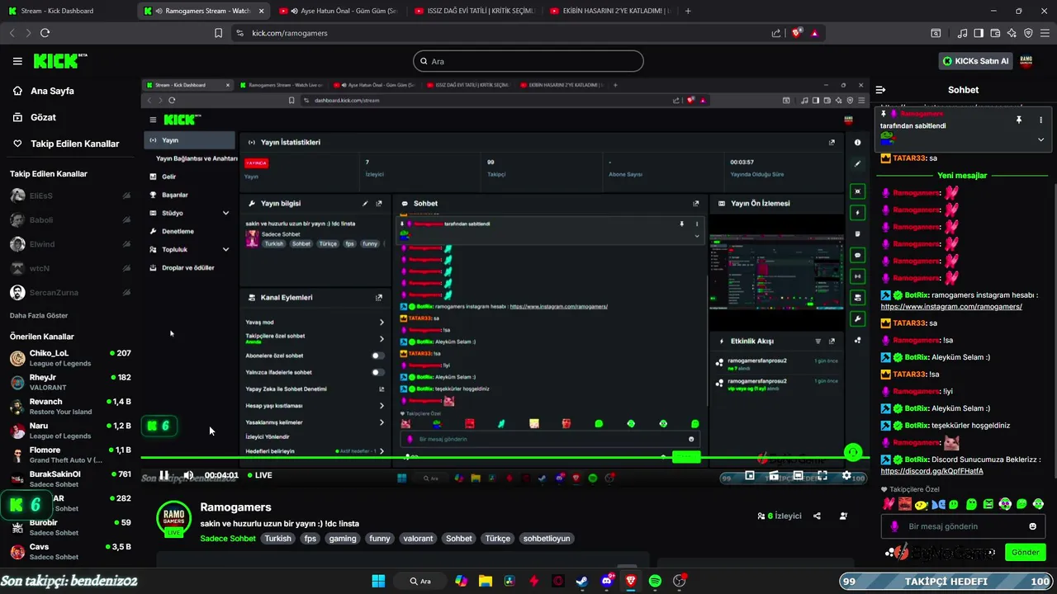Insert the mustache man emote
1057x594 pixels.
(905, 503)
